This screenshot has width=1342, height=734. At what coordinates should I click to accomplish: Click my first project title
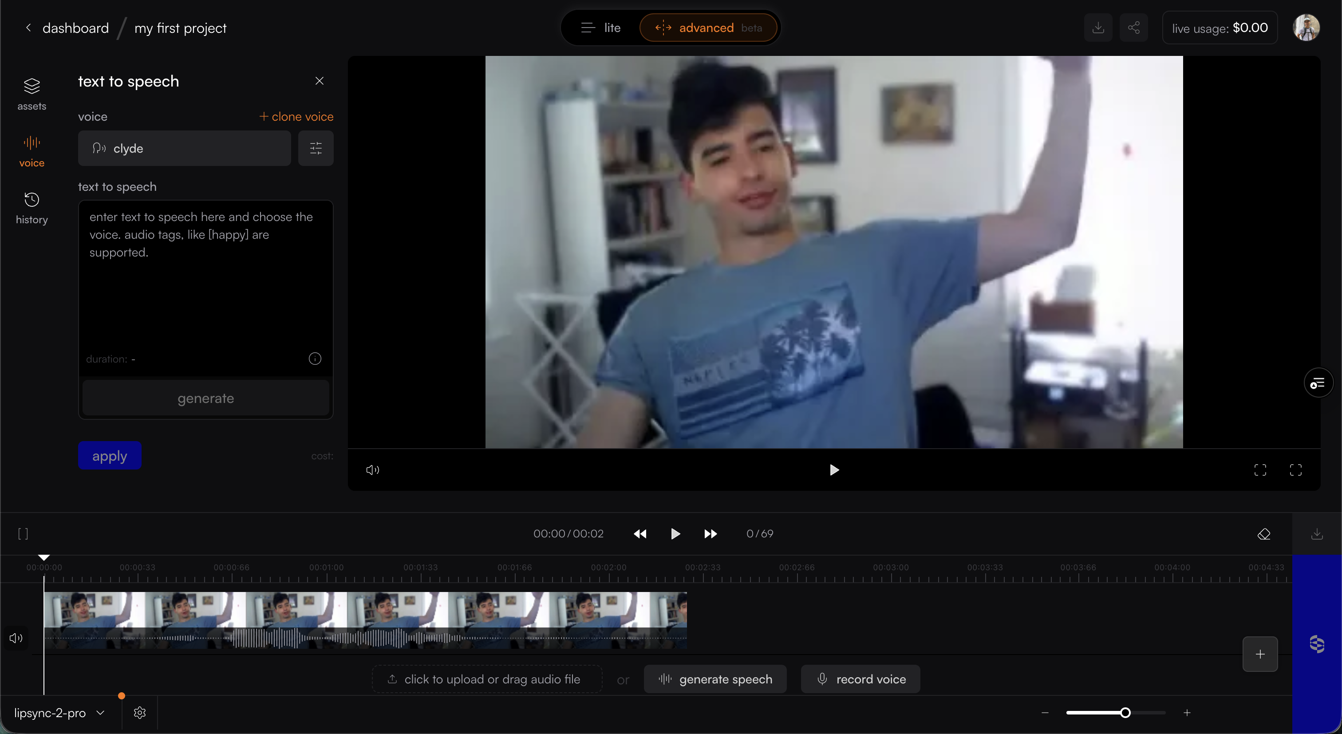[180, 28]
